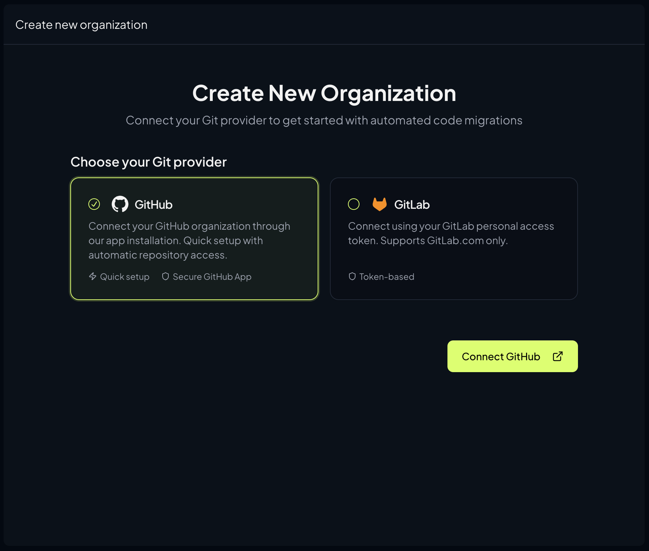The image size is (649, 551).
Task: Click the Secure GitHub App label
Action: (212, 277)
